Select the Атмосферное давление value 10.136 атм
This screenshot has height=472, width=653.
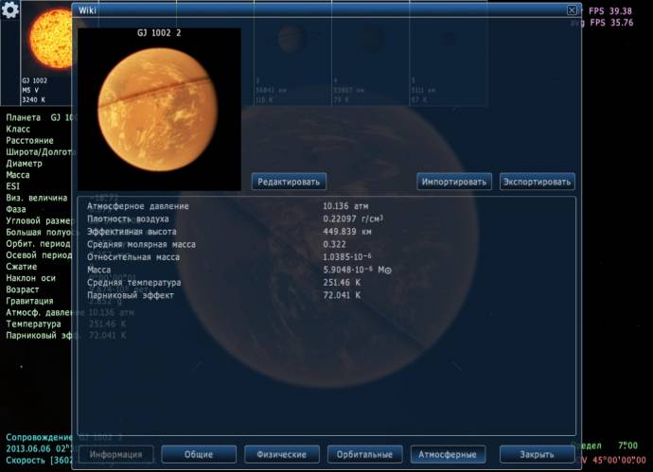pyautogui.click(x=345, y=206)
